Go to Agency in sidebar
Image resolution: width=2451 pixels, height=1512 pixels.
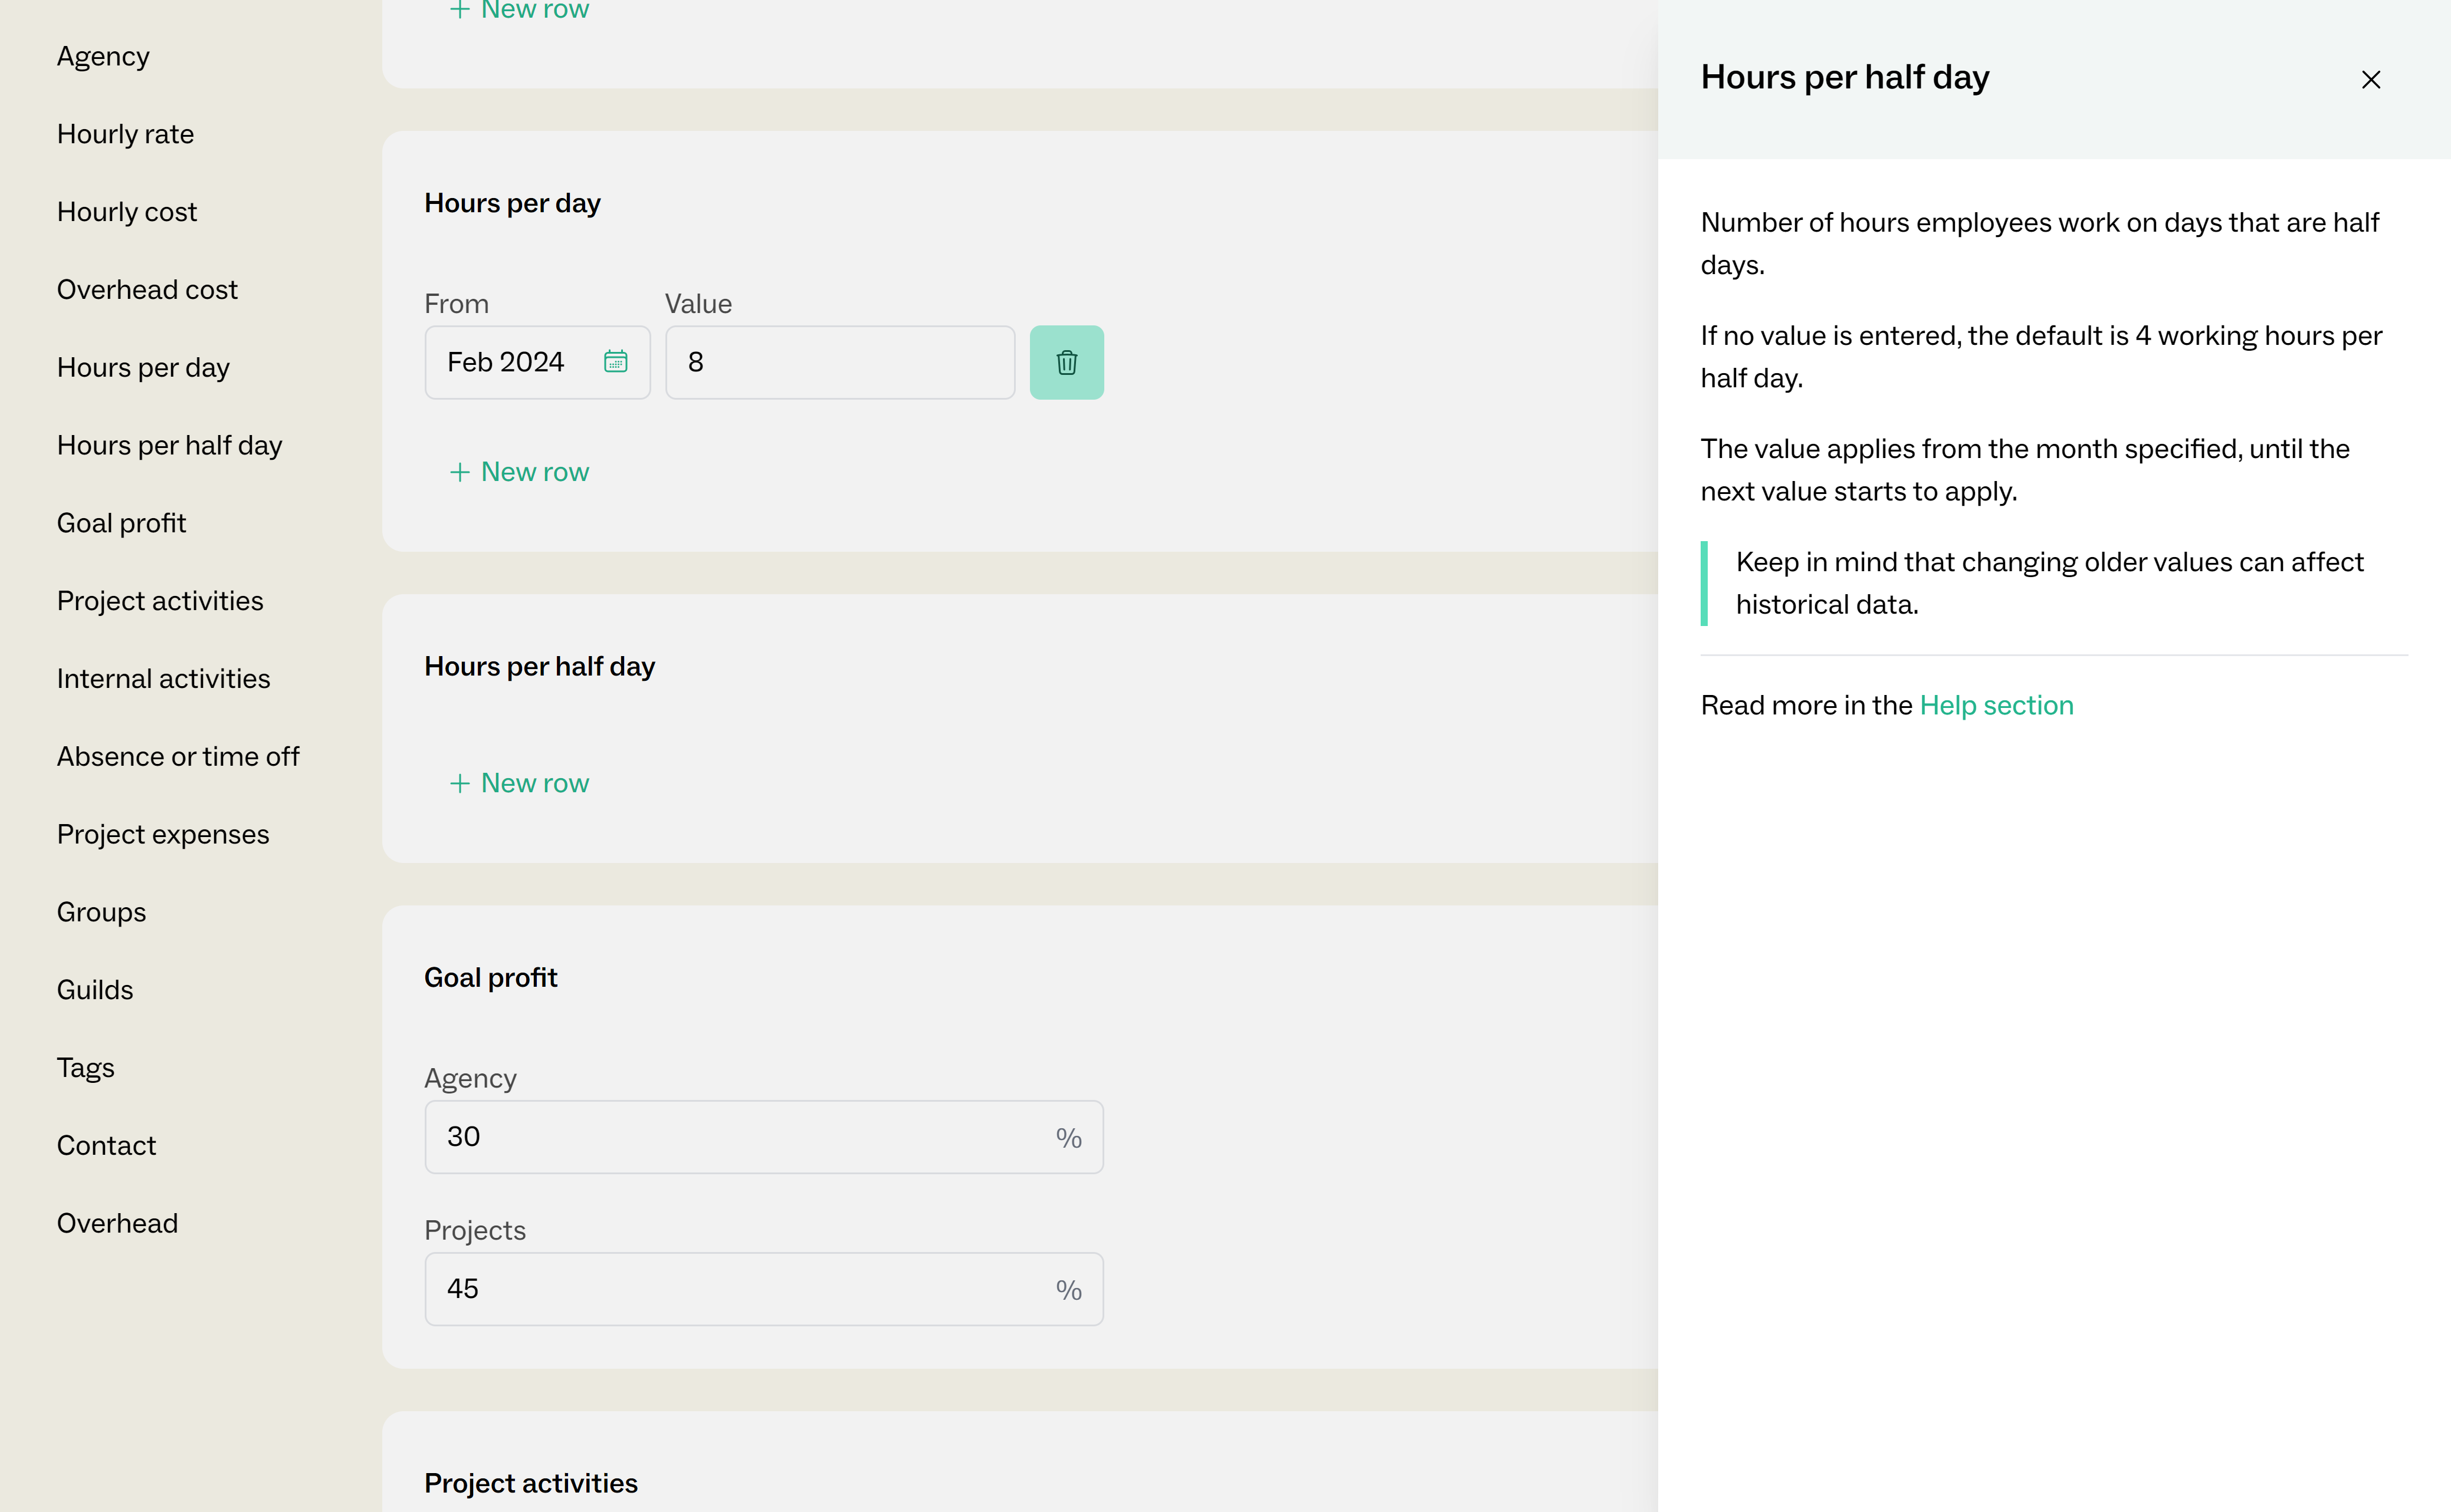103,57
